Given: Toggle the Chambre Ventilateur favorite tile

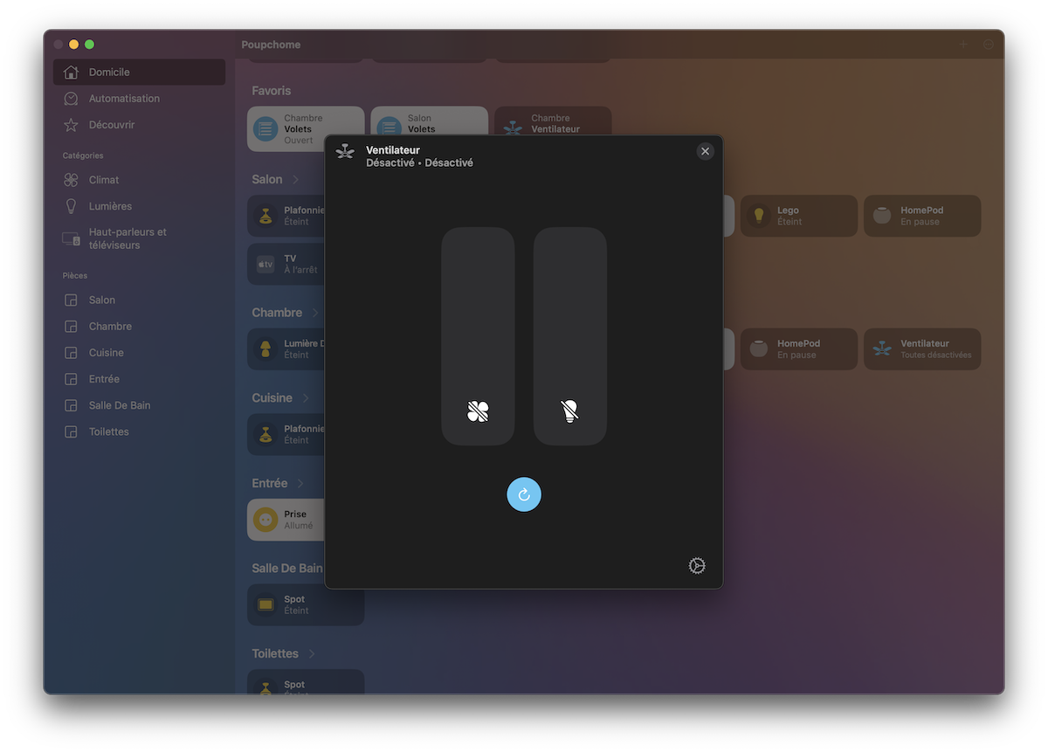Looking at the screenshot, I should click(x=553, y=121).
